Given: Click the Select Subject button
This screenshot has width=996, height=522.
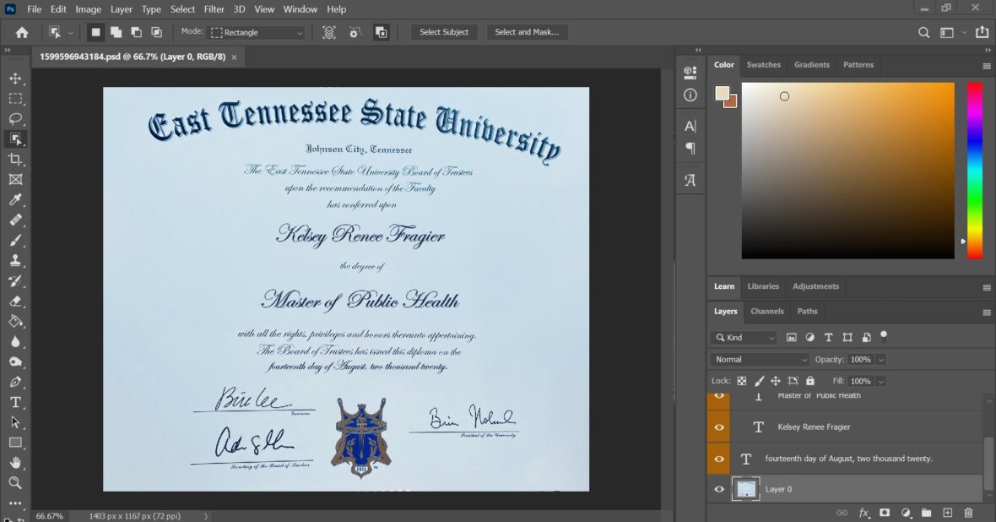Looking at the screenshot, I should (444, 32).
